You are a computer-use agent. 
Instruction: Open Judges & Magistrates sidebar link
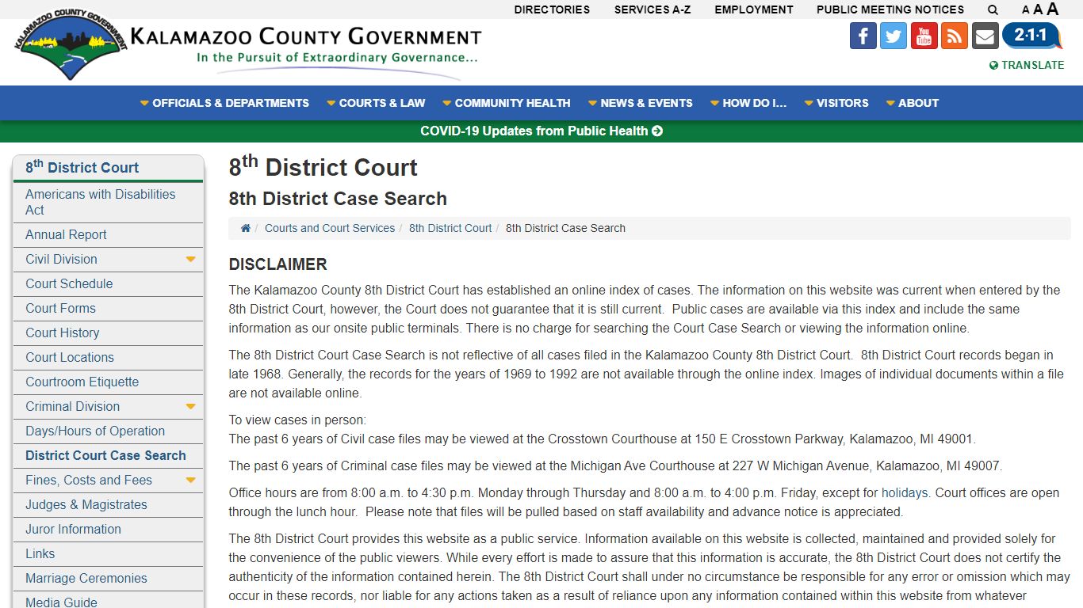[x=86, y=505]
